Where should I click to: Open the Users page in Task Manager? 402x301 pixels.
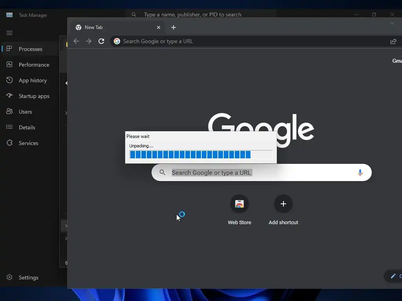30,112
